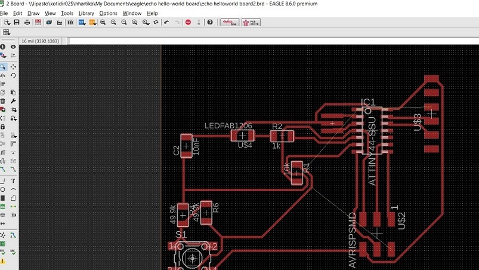Viewport: 479px width, 270px height.
Task: Select the Ratsnest tool
Action: pyautogui.click(x=3, y=235)
